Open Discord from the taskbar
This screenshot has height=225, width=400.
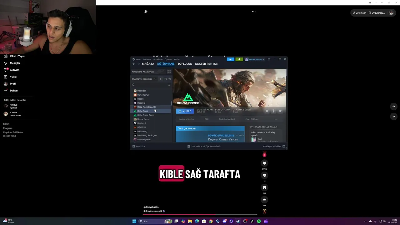[224, 221]
